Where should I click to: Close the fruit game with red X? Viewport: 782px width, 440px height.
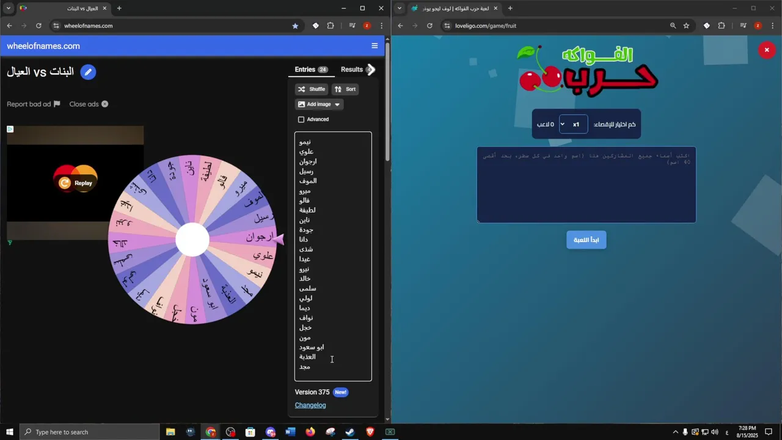tap(767, 50)
